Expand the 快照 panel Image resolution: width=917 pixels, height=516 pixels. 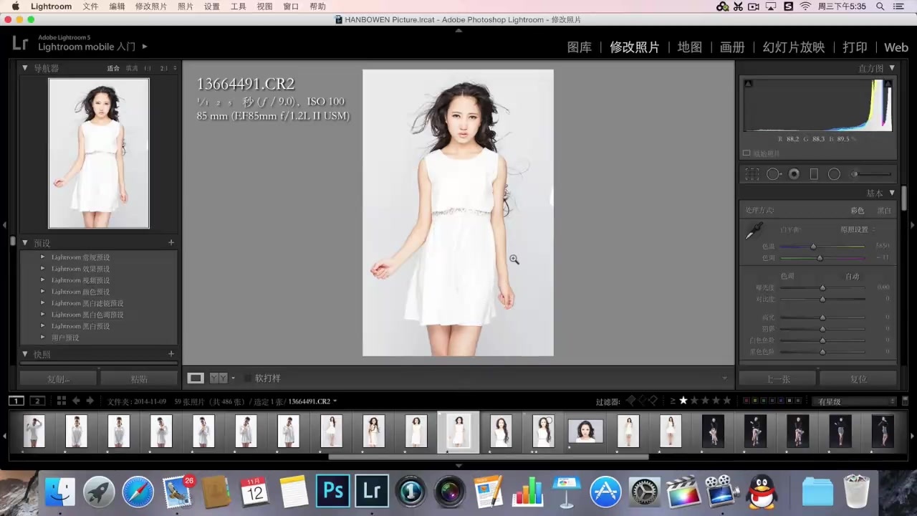coord(25,354)
